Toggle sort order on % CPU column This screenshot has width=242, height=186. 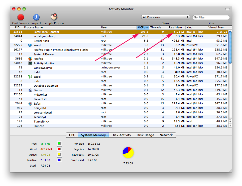pos(143,27)
